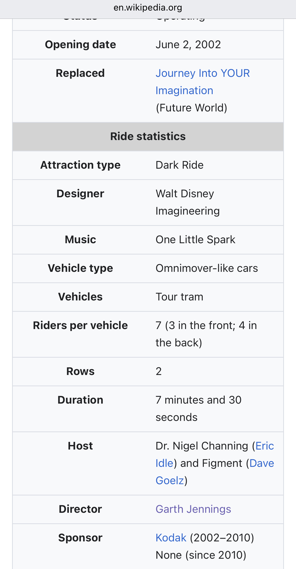This screenshot has width=296, height=569.
Task: Open the Journey Into YOUR Imagination link
Action: (202, 74)
